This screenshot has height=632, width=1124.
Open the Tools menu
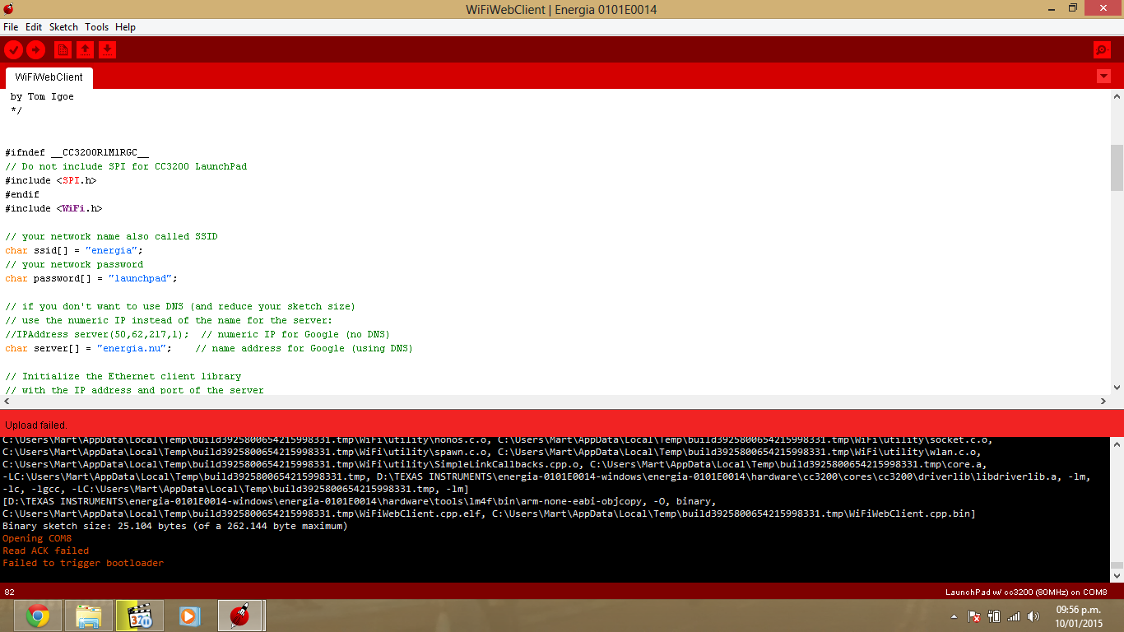click(x=96, y=27)
